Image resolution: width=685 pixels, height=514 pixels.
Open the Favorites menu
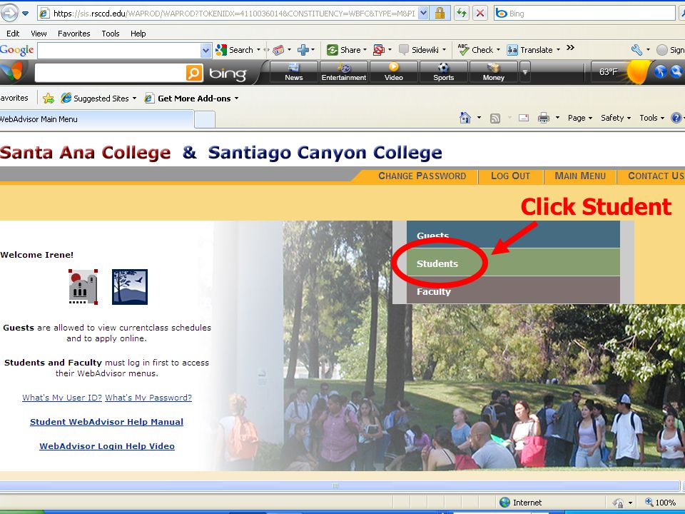click(73, 34)
